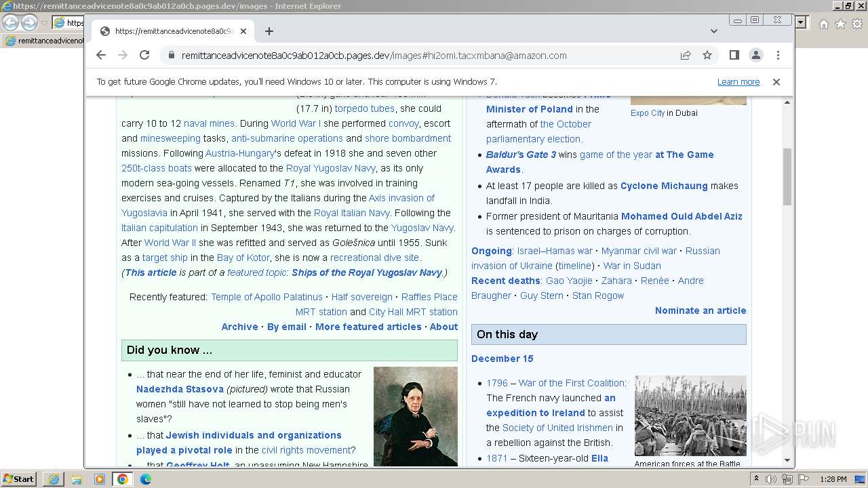Open Microsoft Edge from the taskbar
Viewport: 868px width, 488px height.
point(146,479)
